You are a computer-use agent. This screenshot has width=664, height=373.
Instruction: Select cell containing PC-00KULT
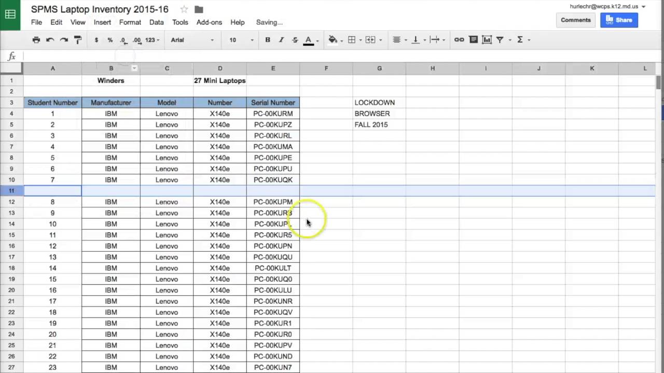click(273, 268)
